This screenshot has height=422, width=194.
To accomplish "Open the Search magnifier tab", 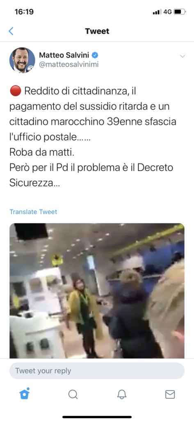I will pos(73,394).
